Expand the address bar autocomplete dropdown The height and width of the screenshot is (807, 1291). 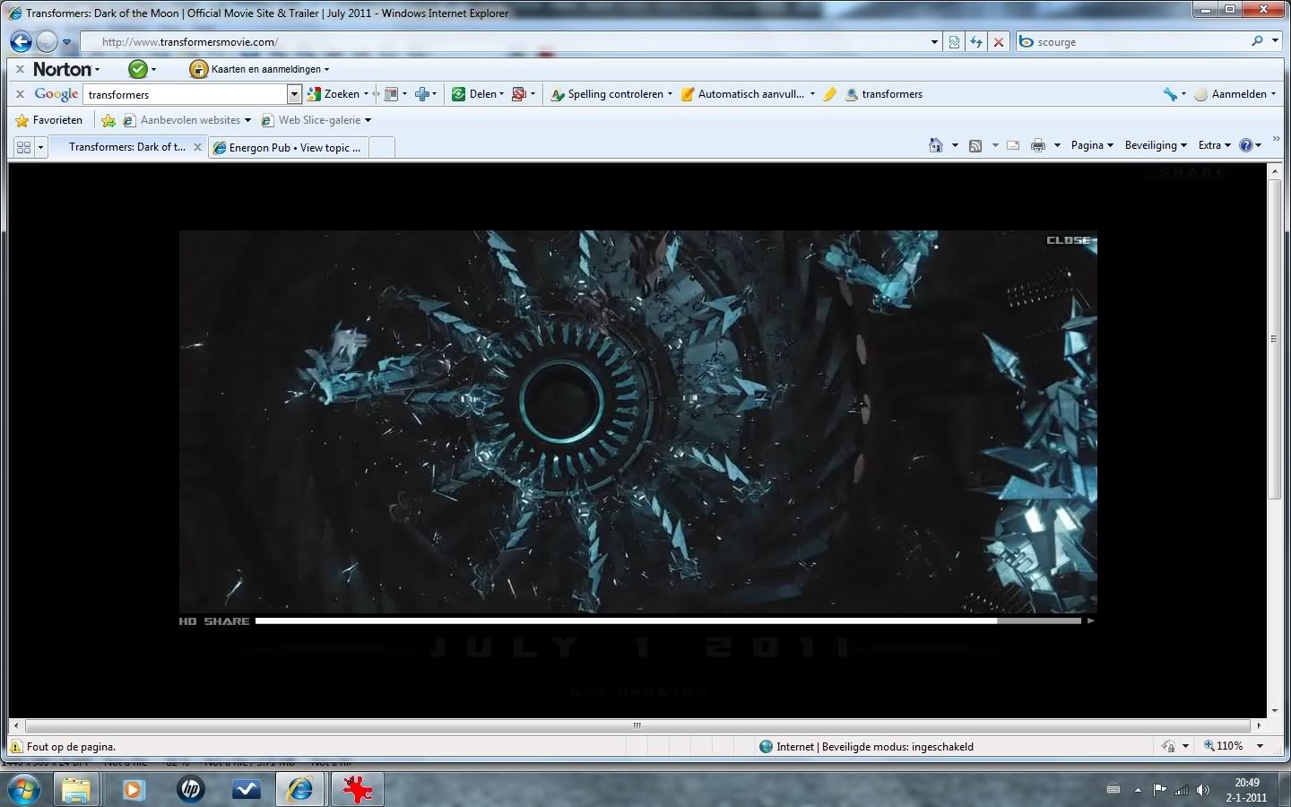934,42
